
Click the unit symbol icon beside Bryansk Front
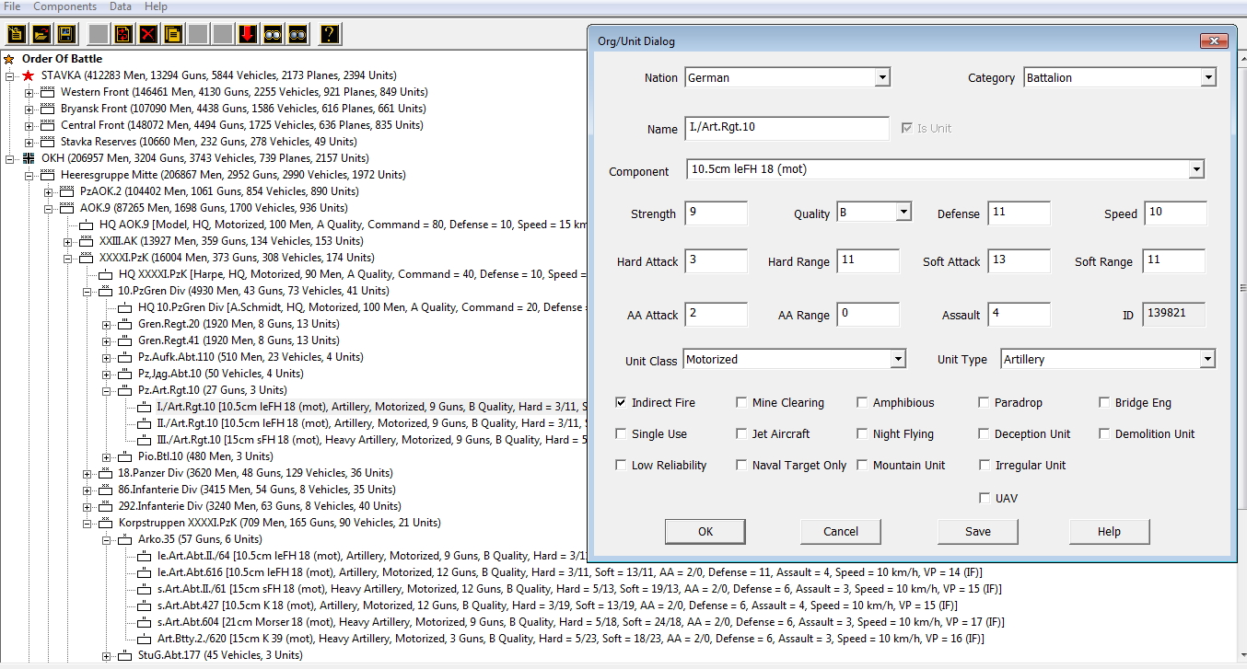48,109
